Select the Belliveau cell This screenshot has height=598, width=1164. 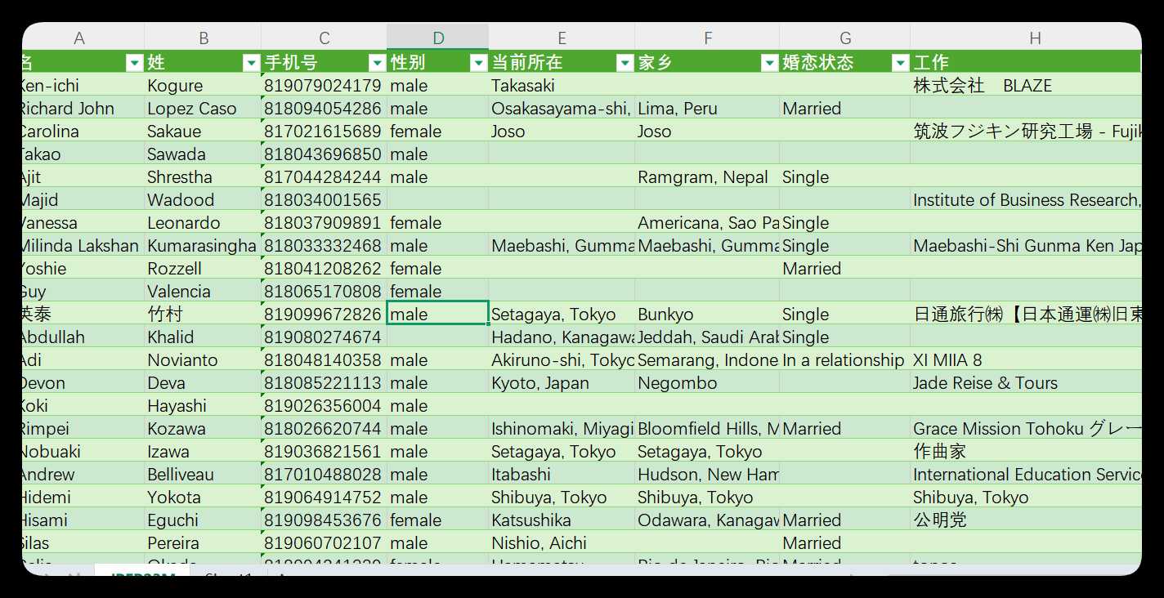tap(203, 474)
